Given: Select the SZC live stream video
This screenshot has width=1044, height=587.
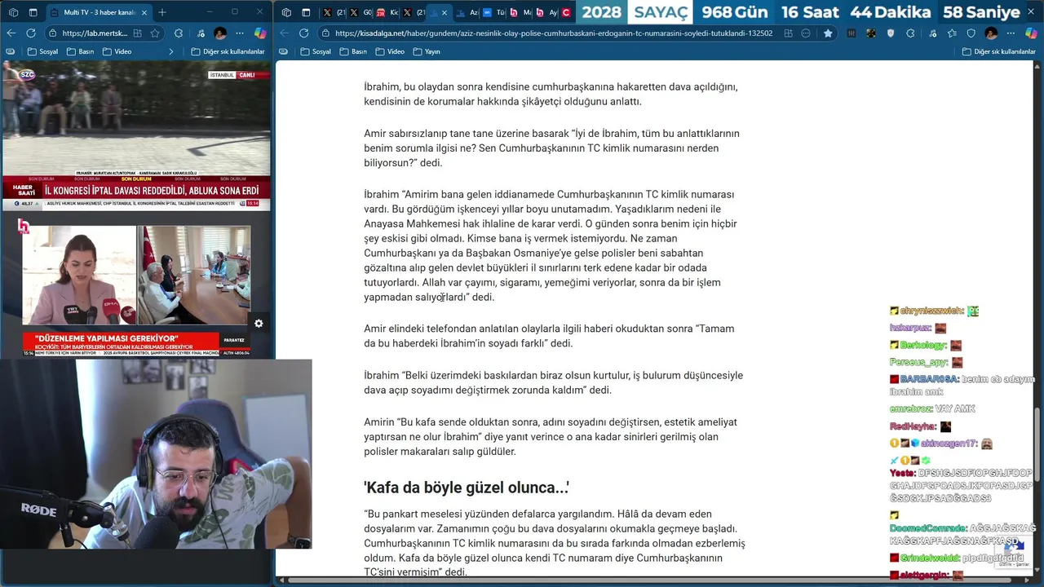Looking at the screenshot, I should point(135,136).
